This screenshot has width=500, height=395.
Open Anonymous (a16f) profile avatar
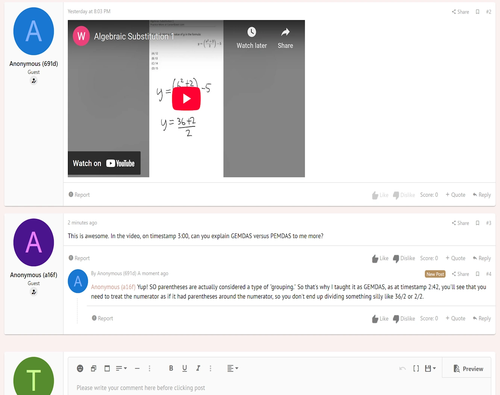tap(33, 243)
